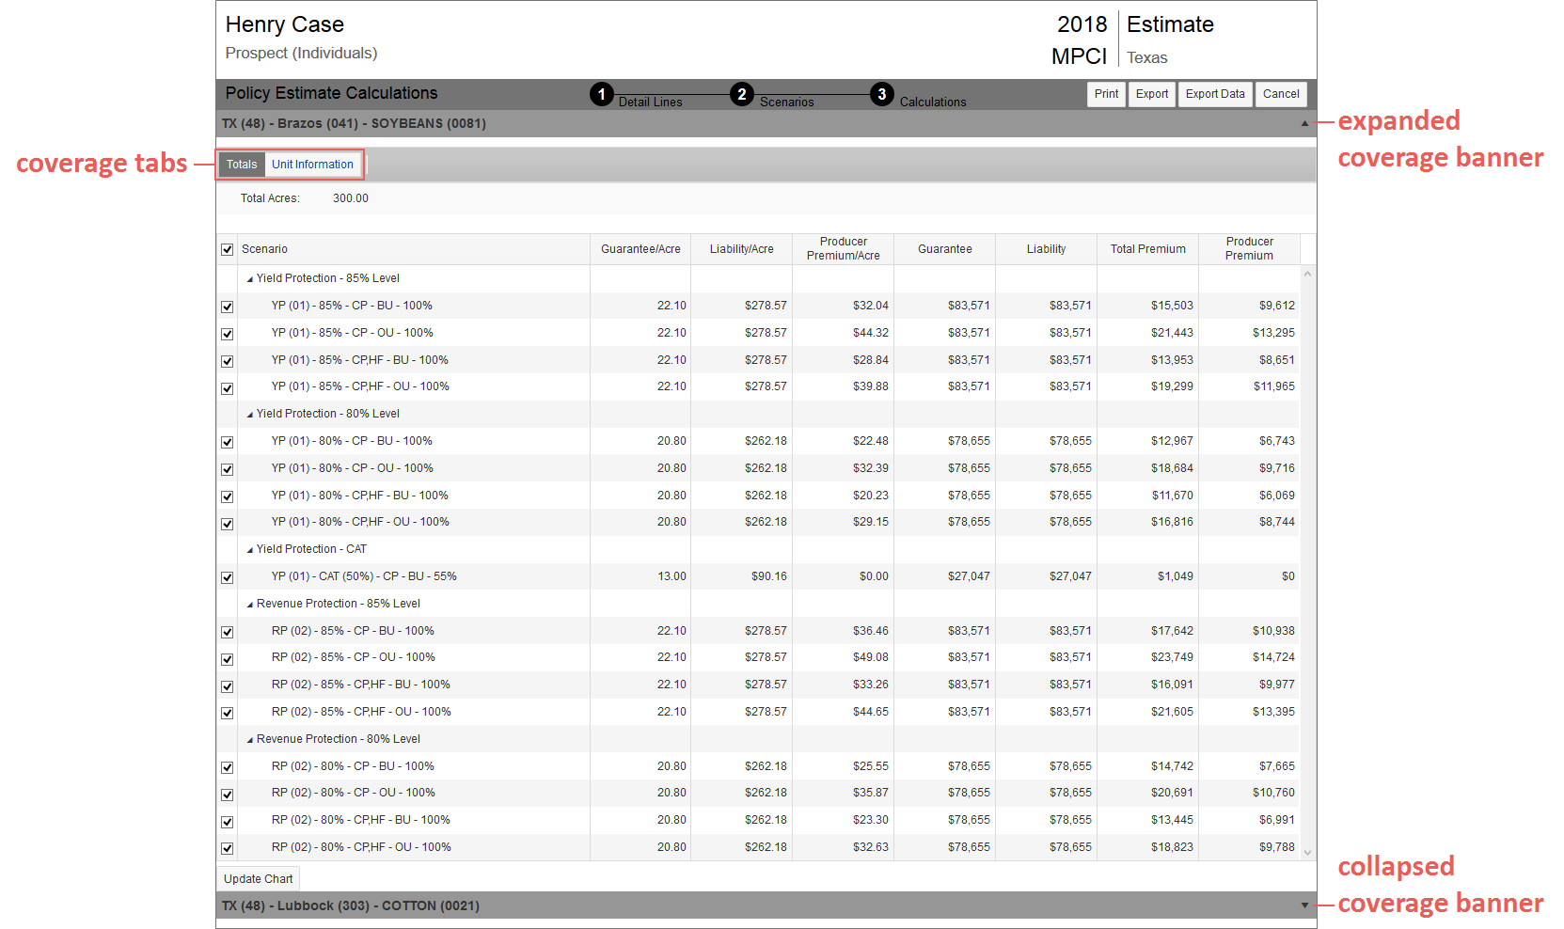Image resolution: width=1564 pixels, height=929 pixels.
Task: Uncheck RP (02) - 85% - CP - OU - 100%
Action: pyautogui.click(x=227, y=659)
